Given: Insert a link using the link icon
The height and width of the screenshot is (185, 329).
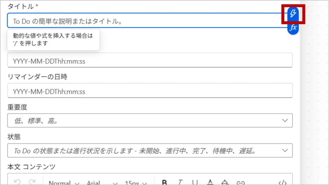Looking at the screenshot, I should tap(240, 183).
